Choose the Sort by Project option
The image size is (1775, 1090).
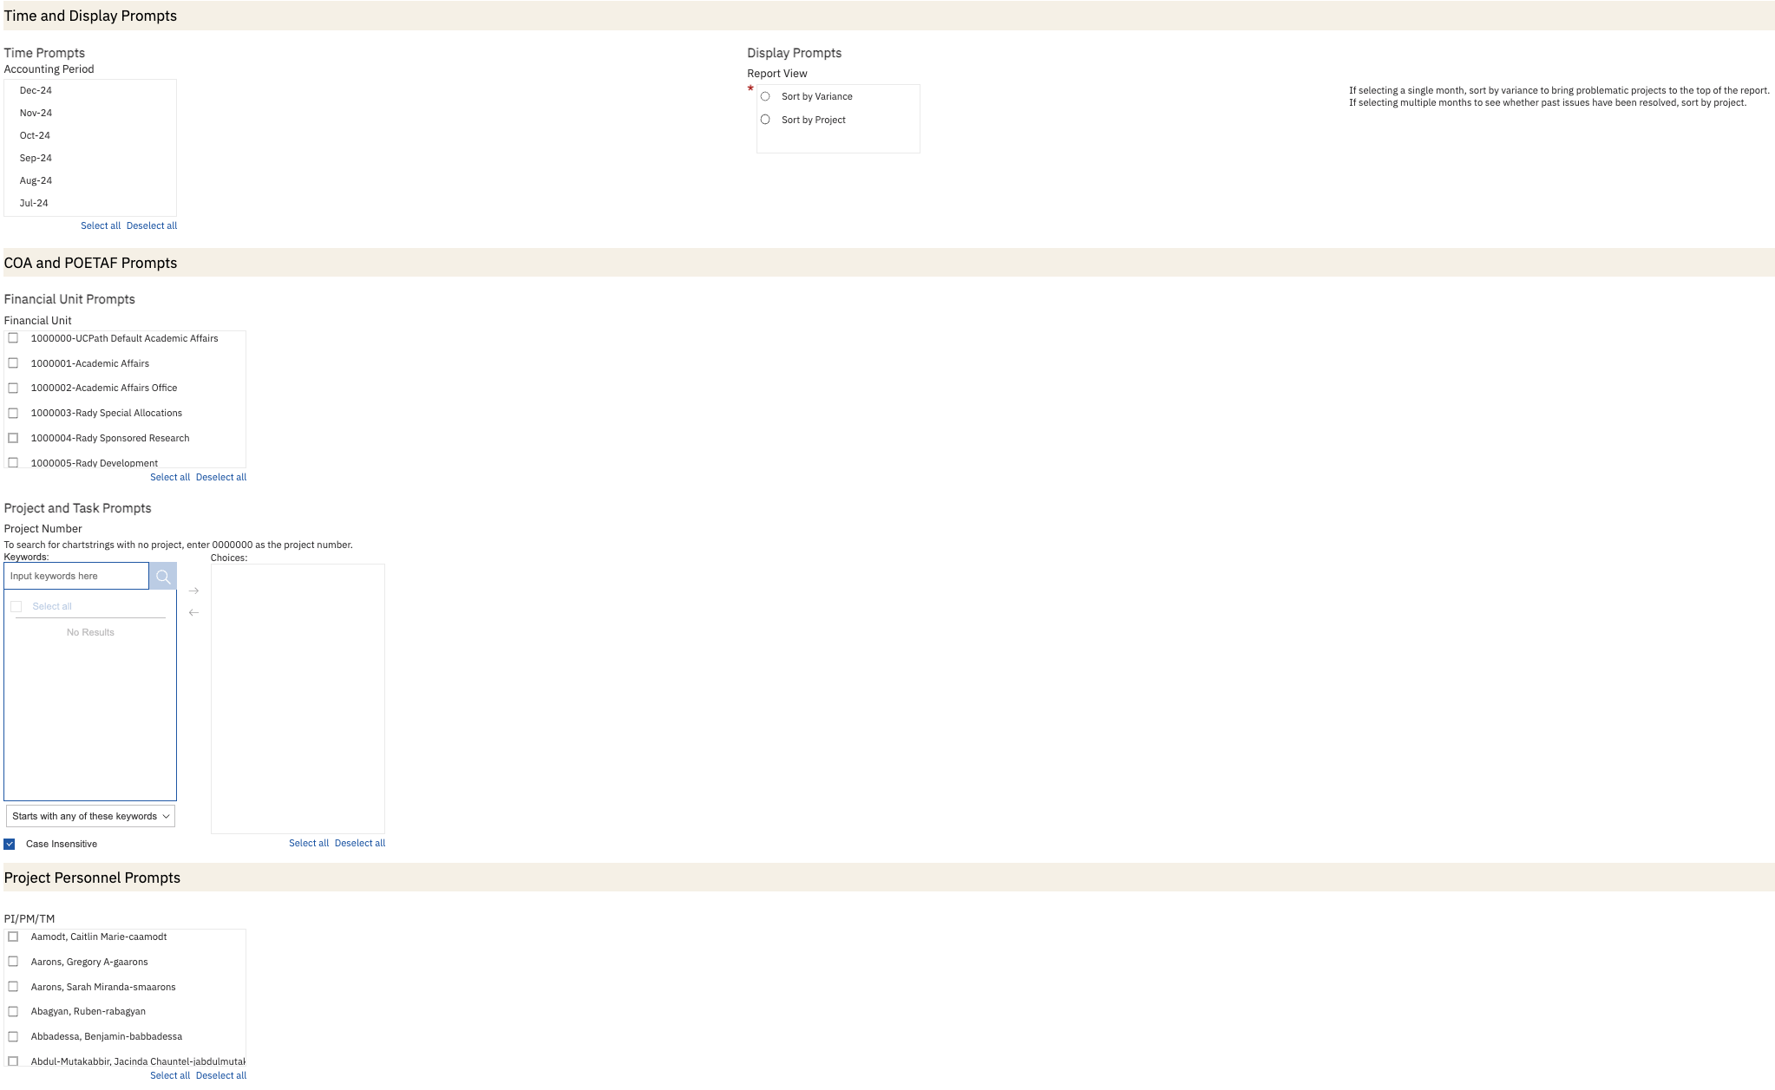765,120
